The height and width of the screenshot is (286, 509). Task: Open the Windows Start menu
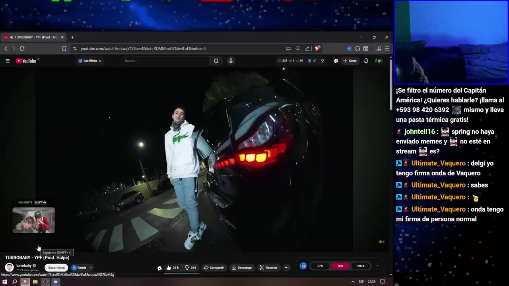click(5, 282)
